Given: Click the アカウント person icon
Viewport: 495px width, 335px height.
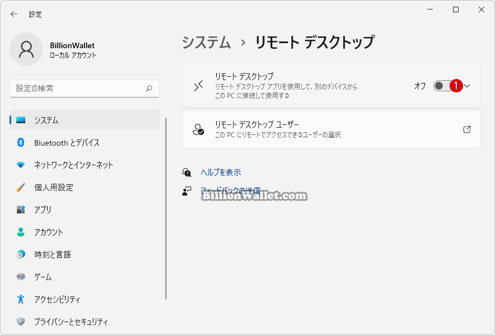Looking at the screenshot, I should pos(21,232).
